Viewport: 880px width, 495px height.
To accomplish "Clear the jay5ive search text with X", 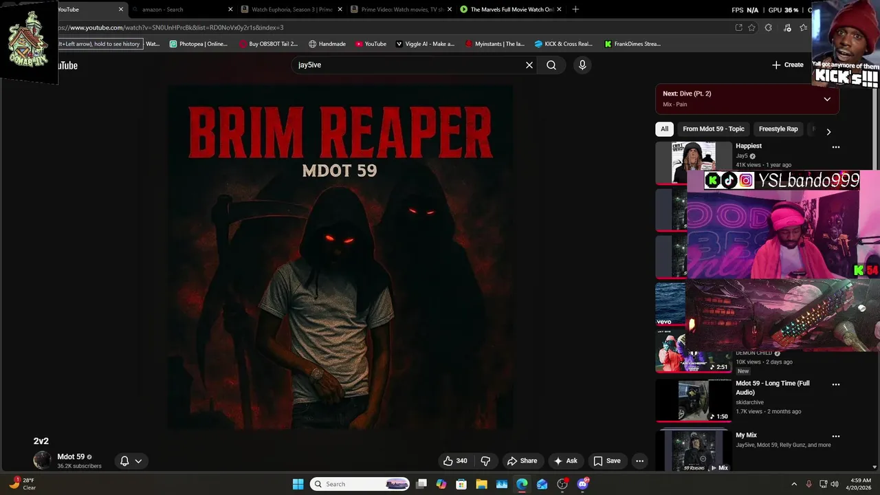I will (529, 65).
